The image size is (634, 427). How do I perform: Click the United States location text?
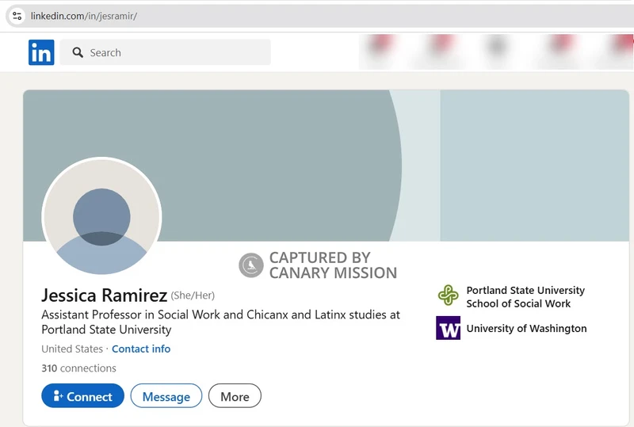(72, 349)
